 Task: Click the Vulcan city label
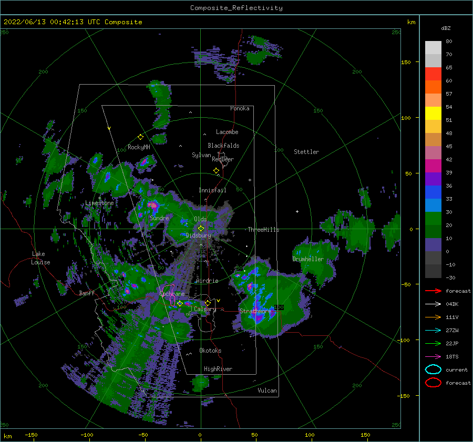tap(267, 390)
